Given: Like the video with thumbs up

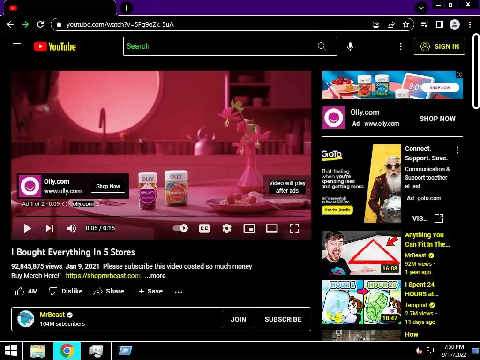Looking at the screenshot, I should pos(26,291).
